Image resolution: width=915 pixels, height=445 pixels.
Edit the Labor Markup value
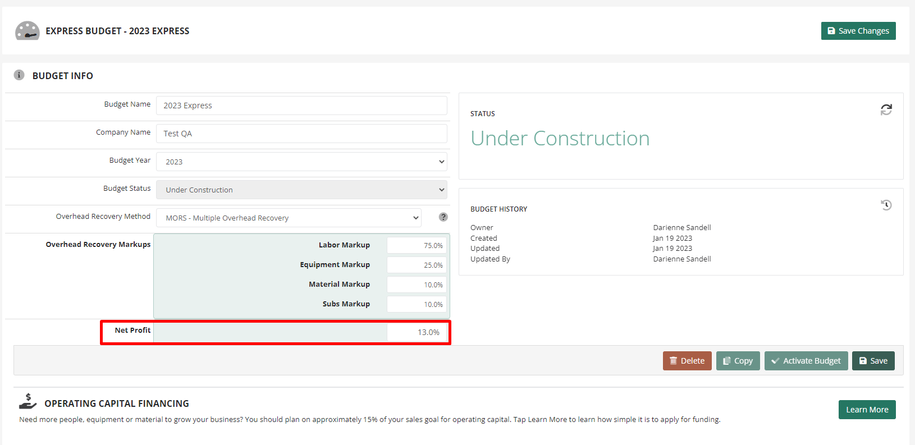pos(417,245)
